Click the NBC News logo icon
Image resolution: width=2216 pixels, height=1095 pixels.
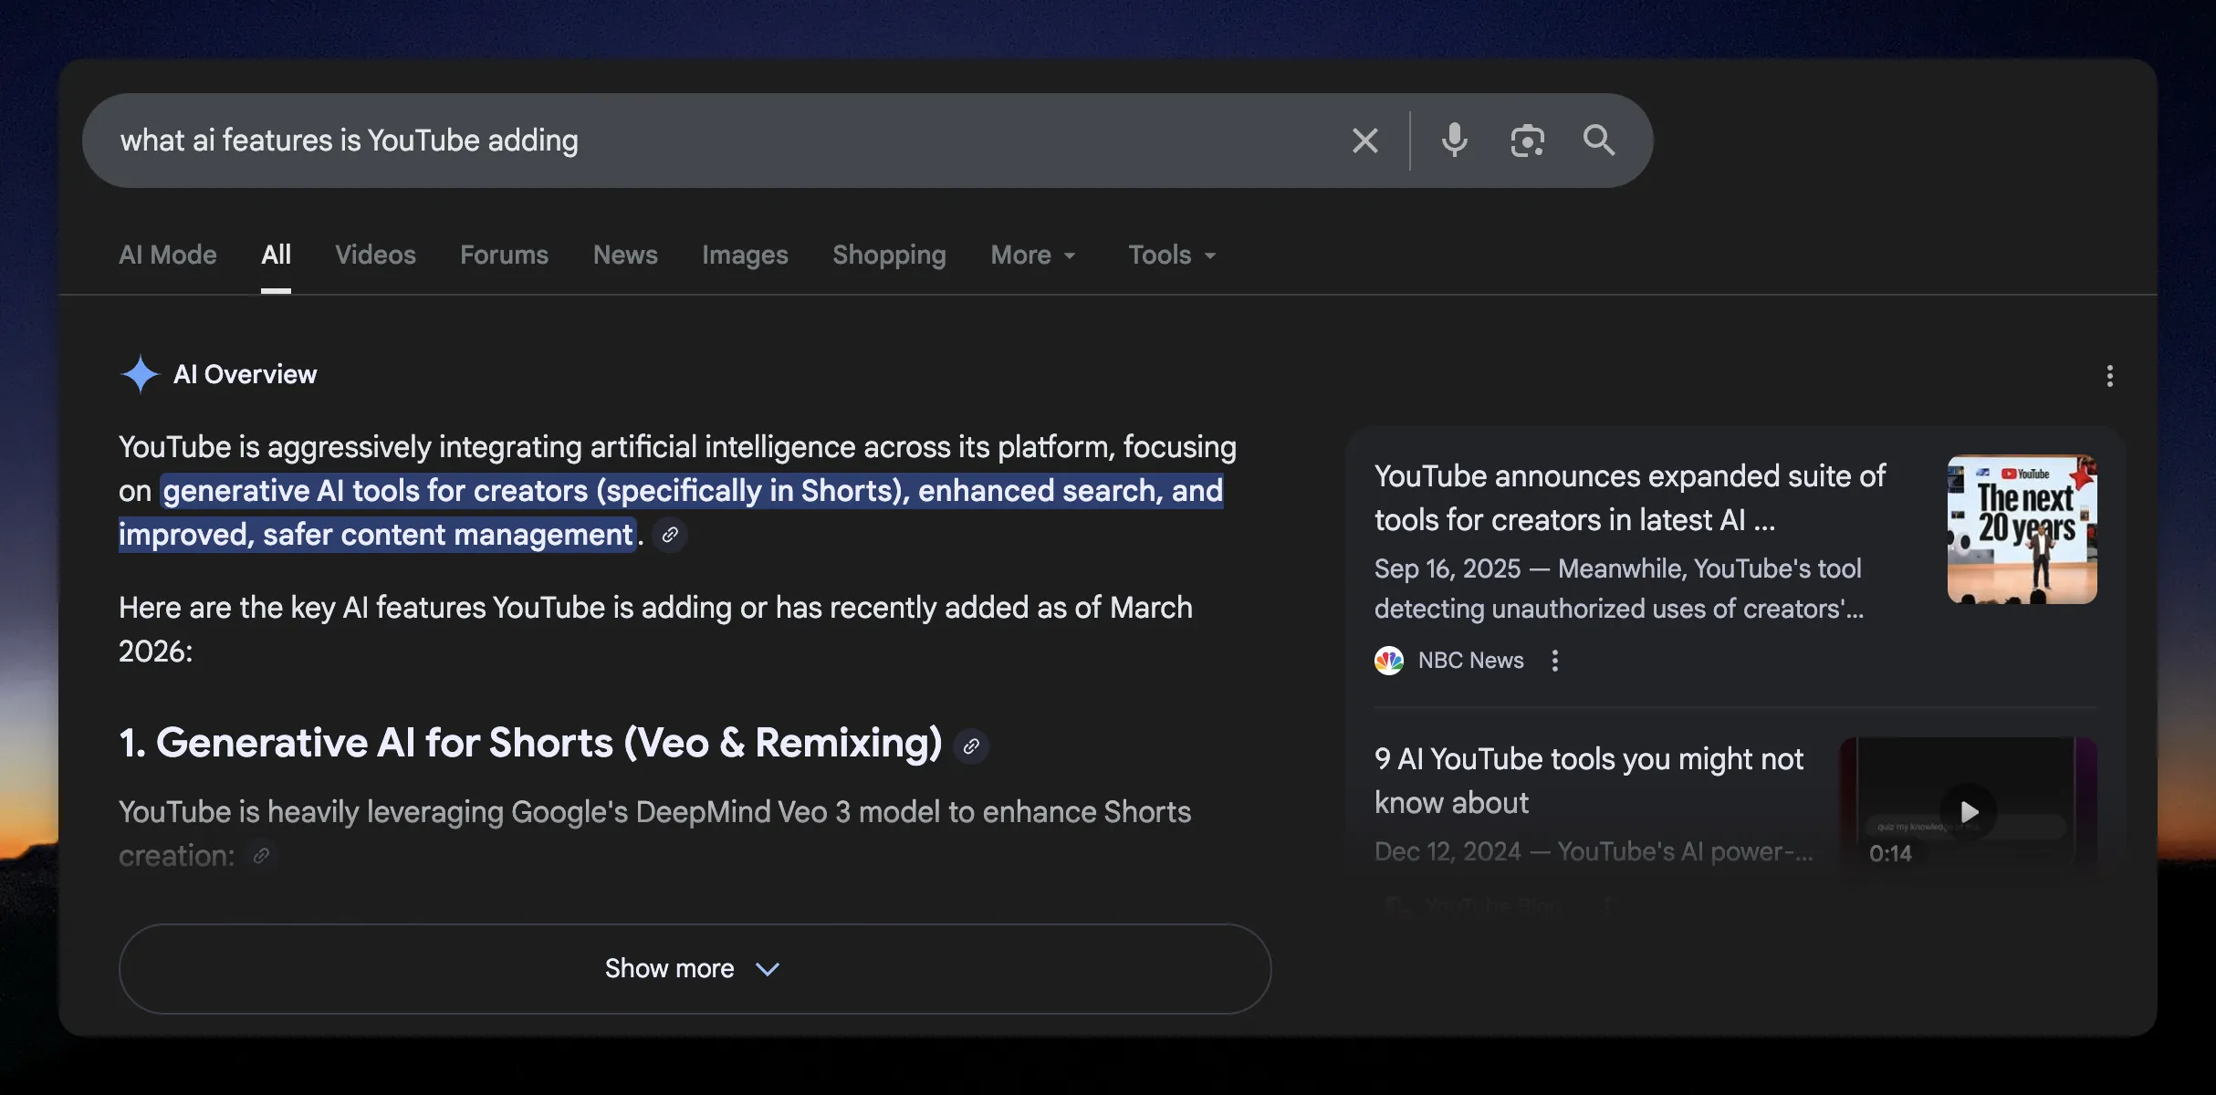point(1389,661)
